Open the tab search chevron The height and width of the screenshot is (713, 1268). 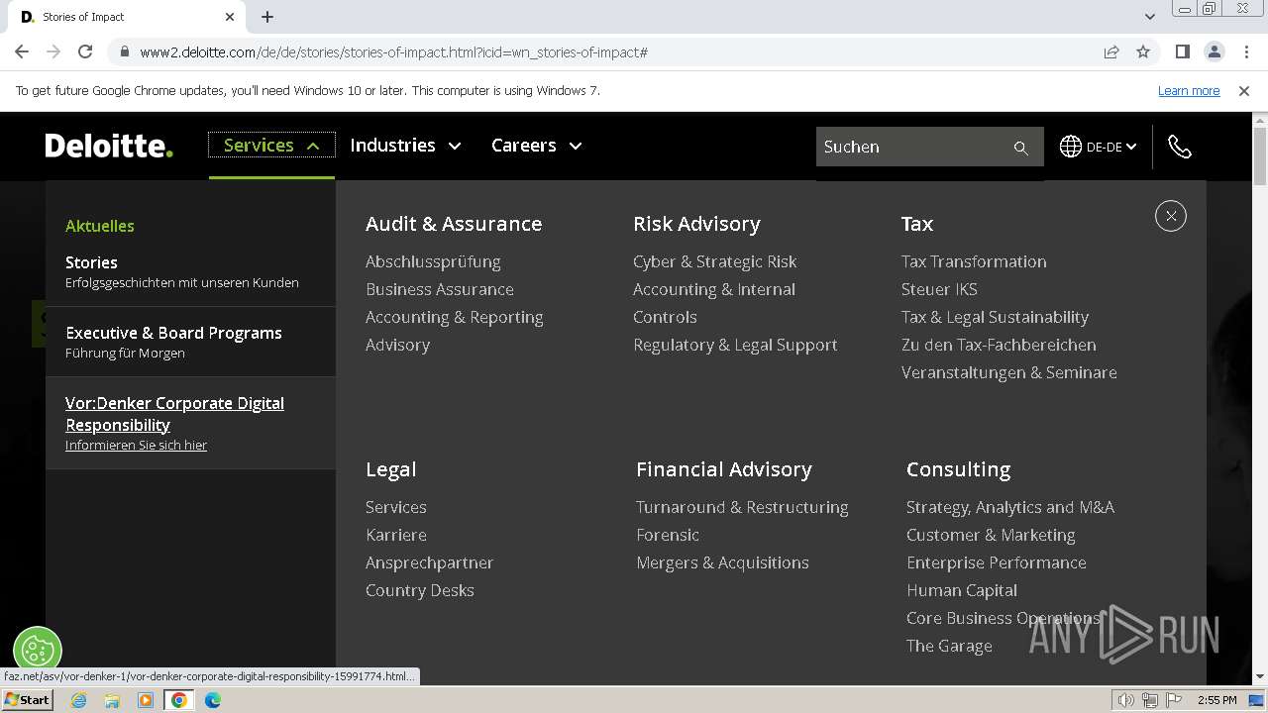1149,17
